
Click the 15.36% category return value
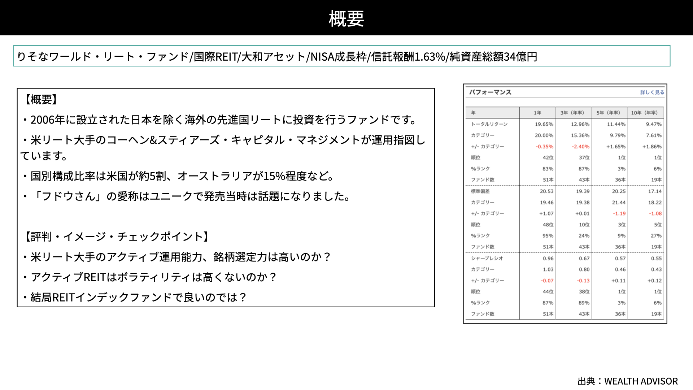tap(580, 135)
